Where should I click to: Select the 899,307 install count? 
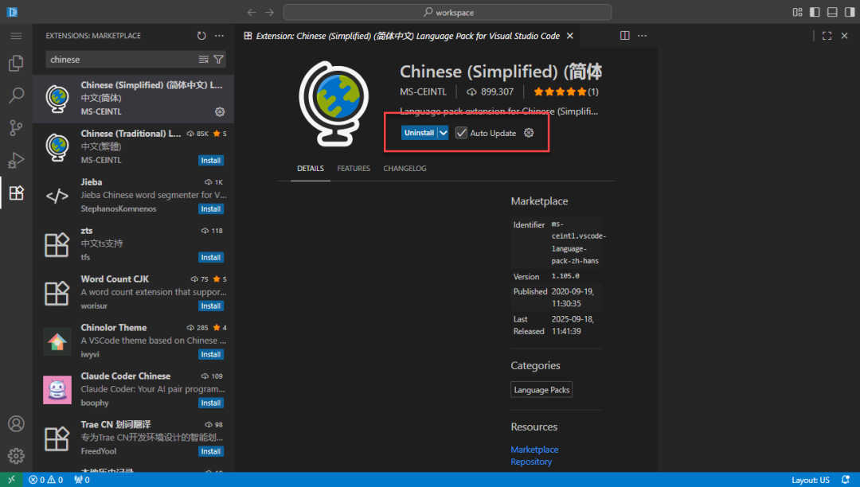(491, 92)
